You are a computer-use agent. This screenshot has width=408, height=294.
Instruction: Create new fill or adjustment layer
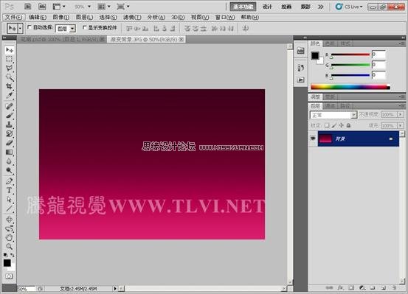(x=362, y=288)
